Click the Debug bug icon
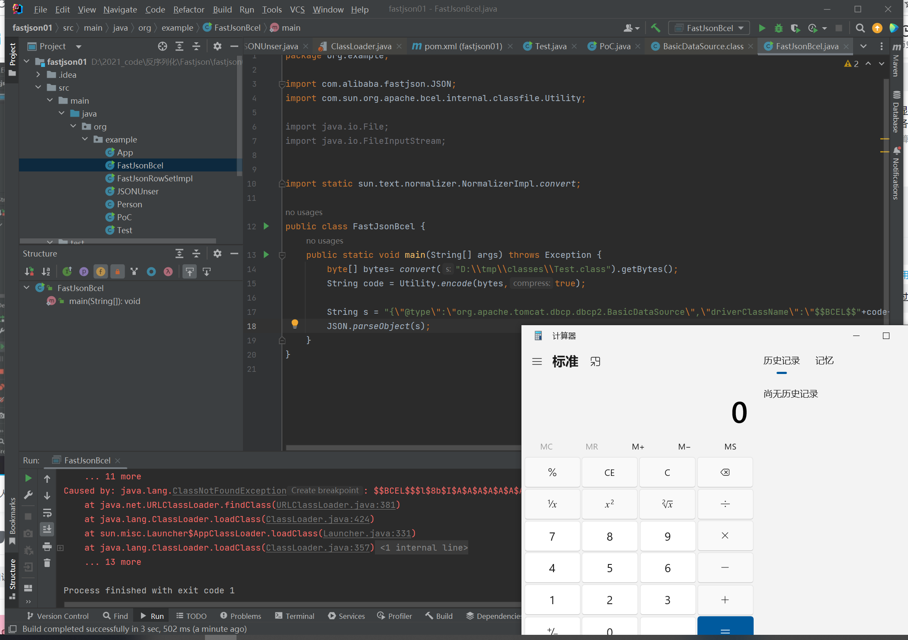The width and height of the screenshot is (908, 640). pyautogui.click(x=778, y=28)
